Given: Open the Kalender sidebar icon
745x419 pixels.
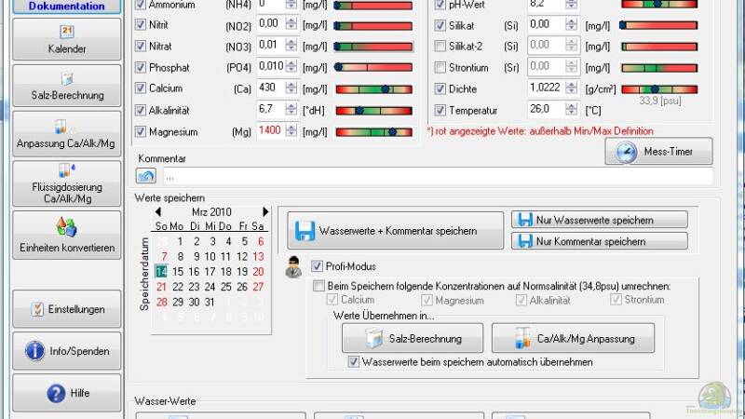Looking at the screenshot, I should point(66,39).
